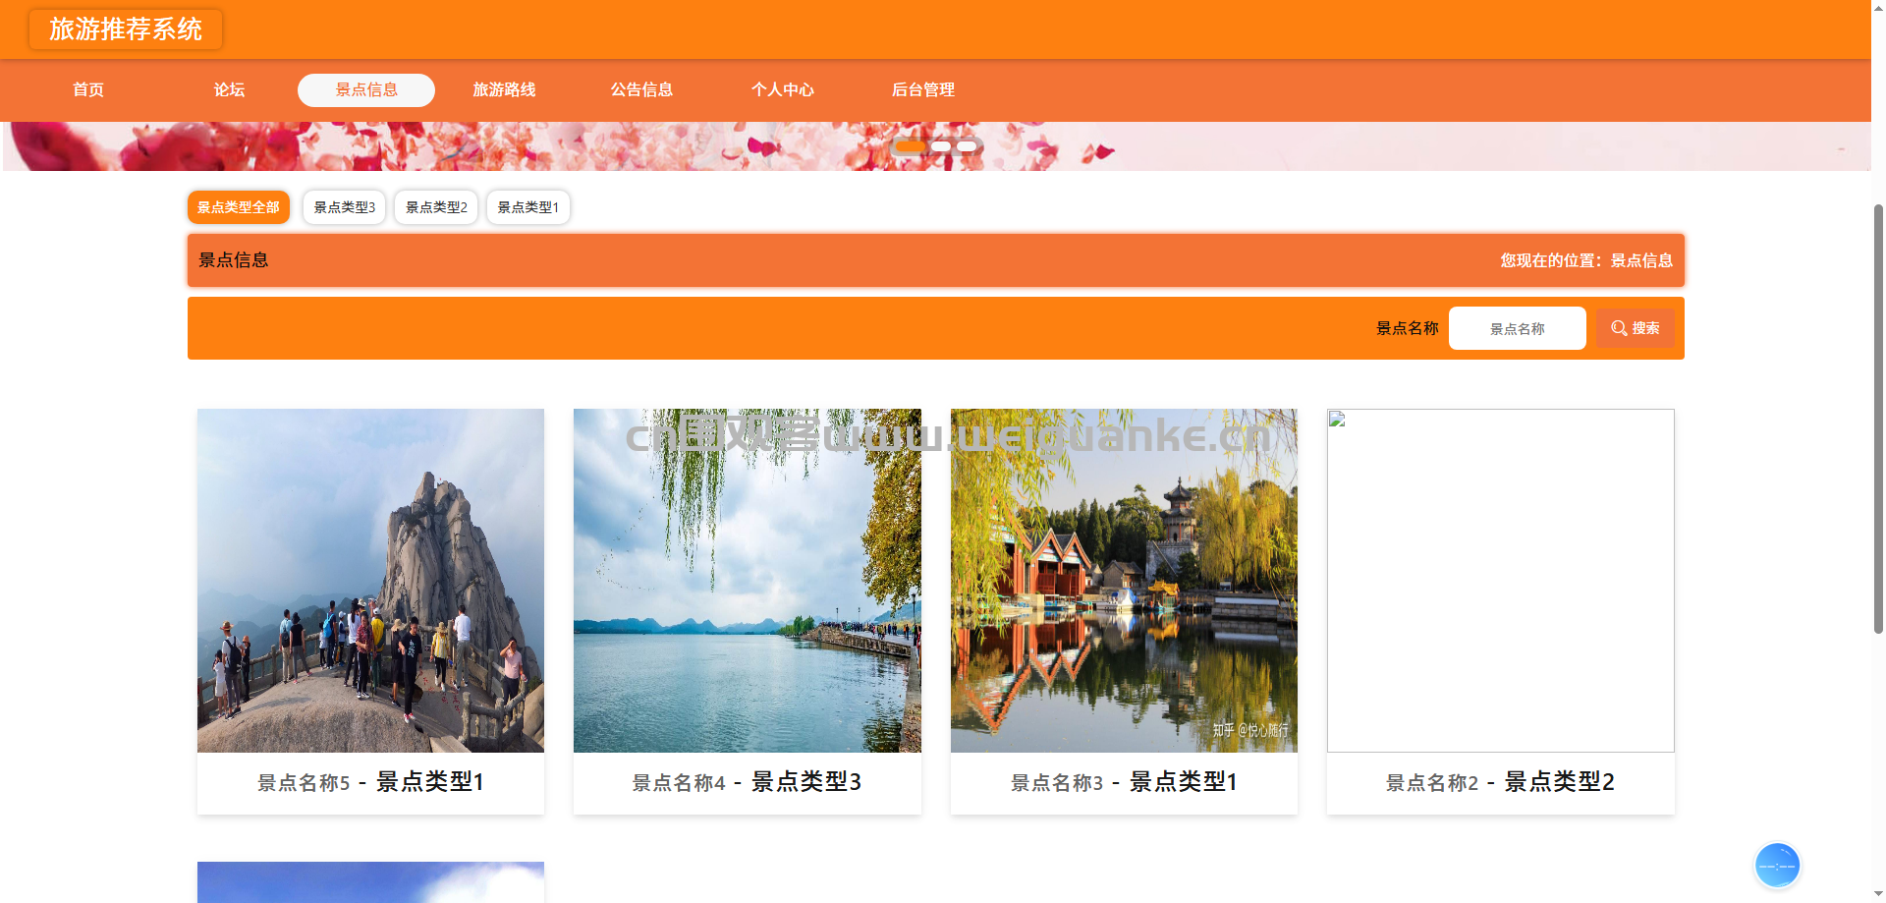This screenshot has height=903, width=1886.
Task: Filter by 景点类型3
Action: [x=344, y=207]
